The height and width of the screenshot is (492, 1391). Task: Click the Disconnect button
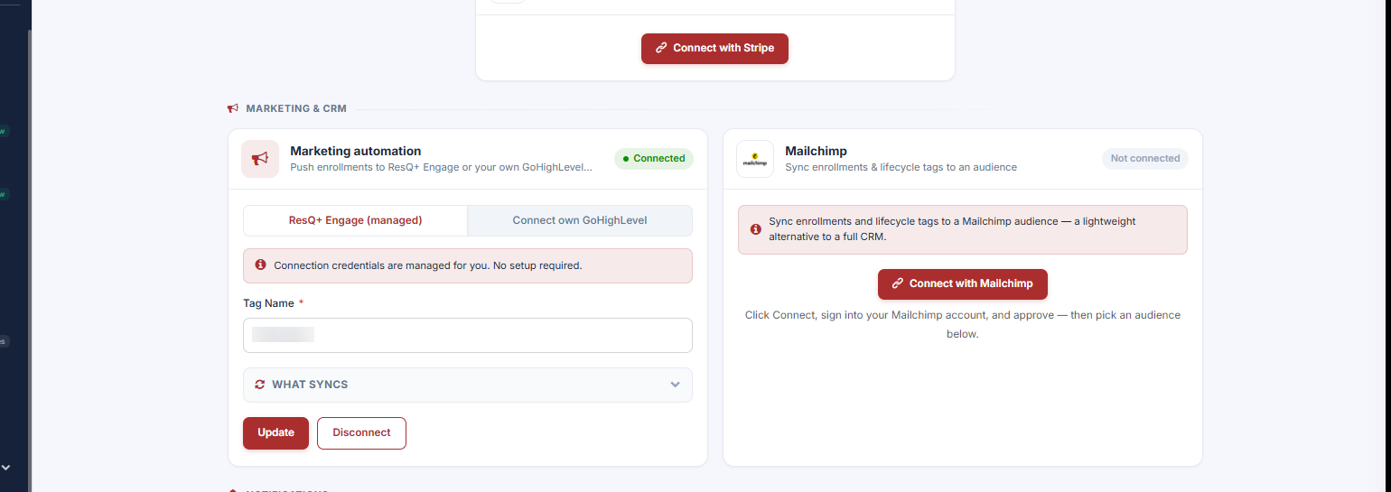[x=361, y=432]
